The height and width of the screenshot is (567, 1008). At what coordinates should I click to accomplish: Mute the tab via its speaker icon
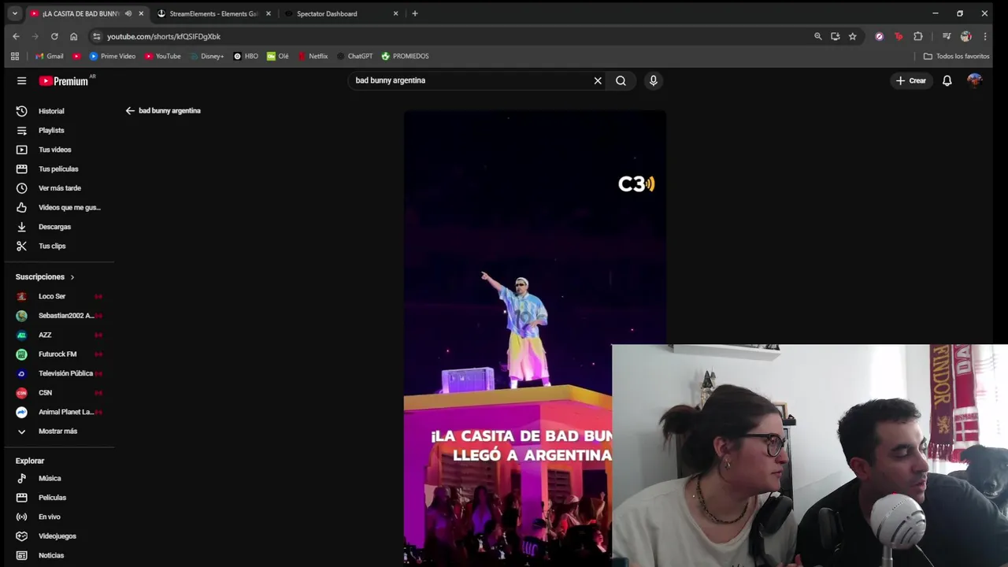tap(128, 13)
